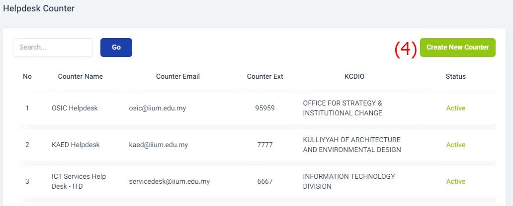Select extension number 95959

(265, 108)
